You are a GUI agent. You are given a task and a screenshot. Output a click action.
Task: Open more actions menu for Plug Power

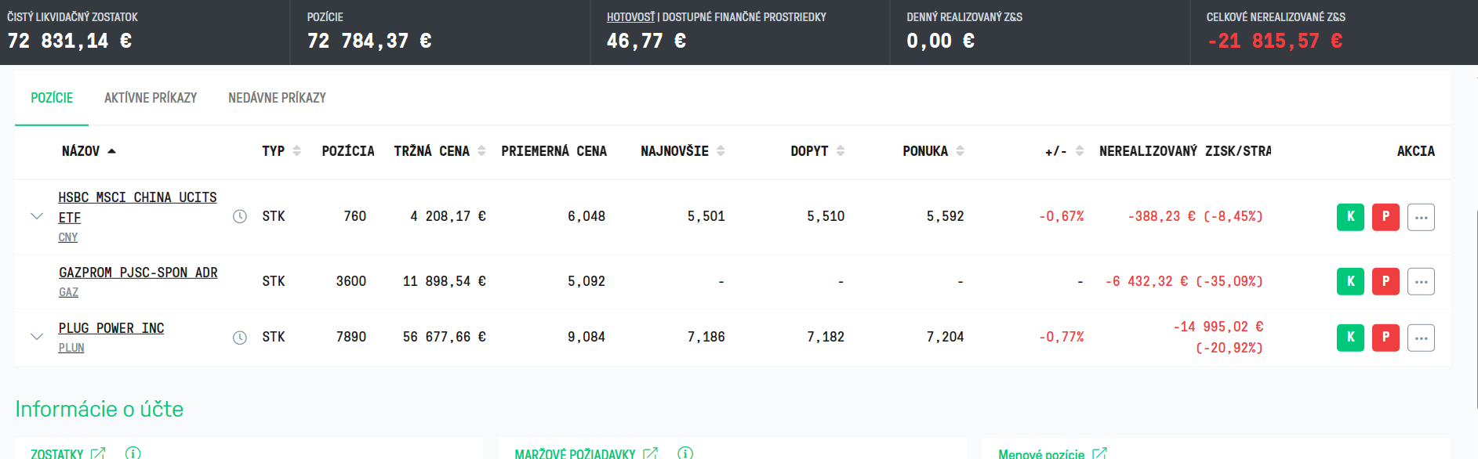(x=1421, y=338)
